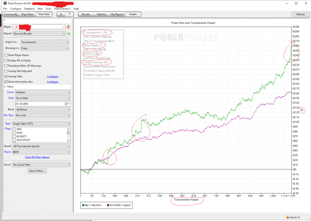Open the File menu
The height and width of the screenshot is (221, 311).
(5, 9)
